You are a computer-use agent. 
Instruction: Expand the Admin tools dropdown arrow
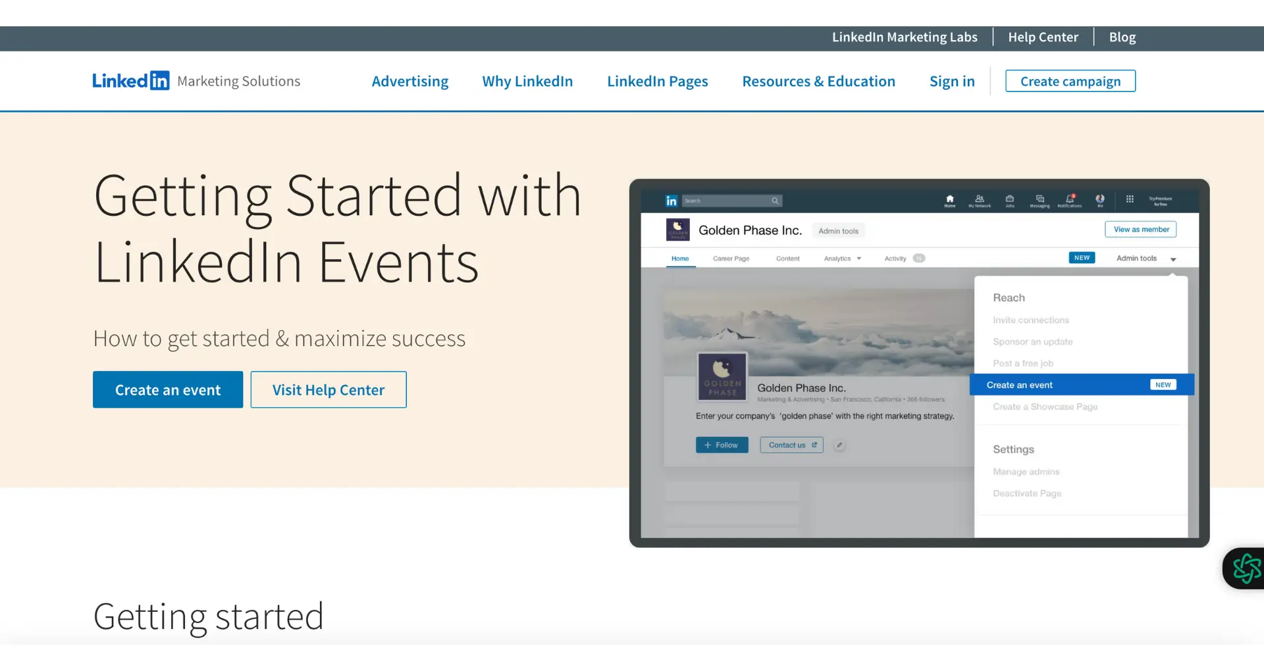[x=1173, y=259]
